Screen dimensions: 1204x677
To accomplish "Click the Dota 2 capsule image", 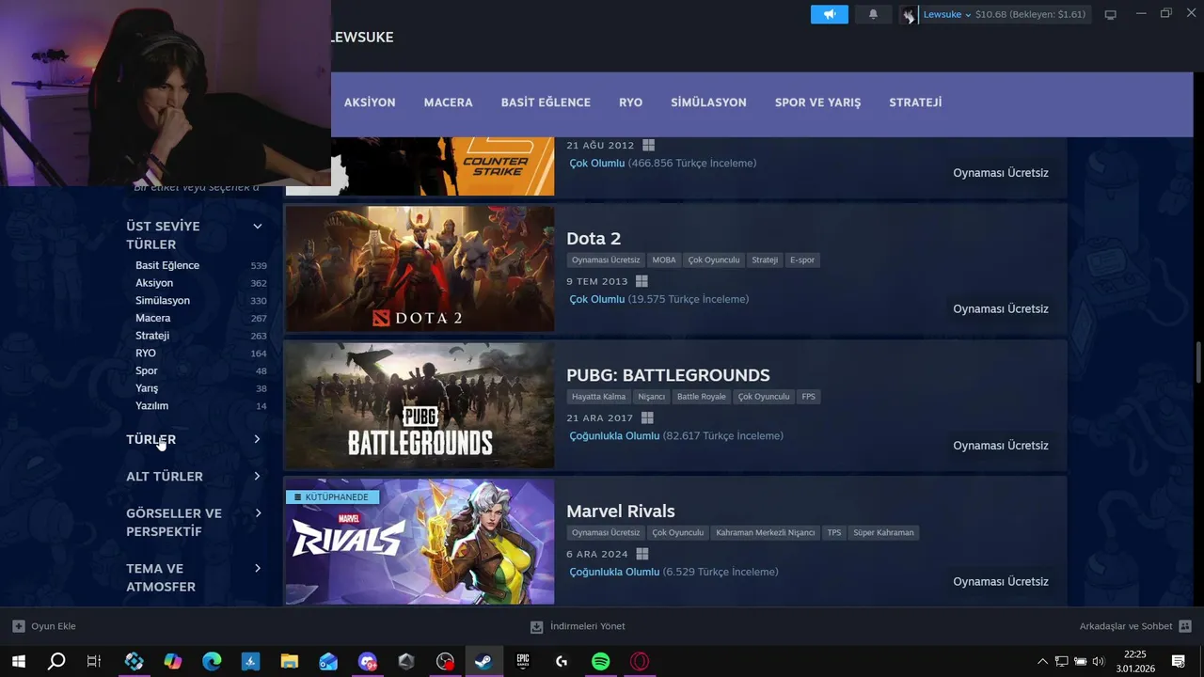I will point(420,269).
